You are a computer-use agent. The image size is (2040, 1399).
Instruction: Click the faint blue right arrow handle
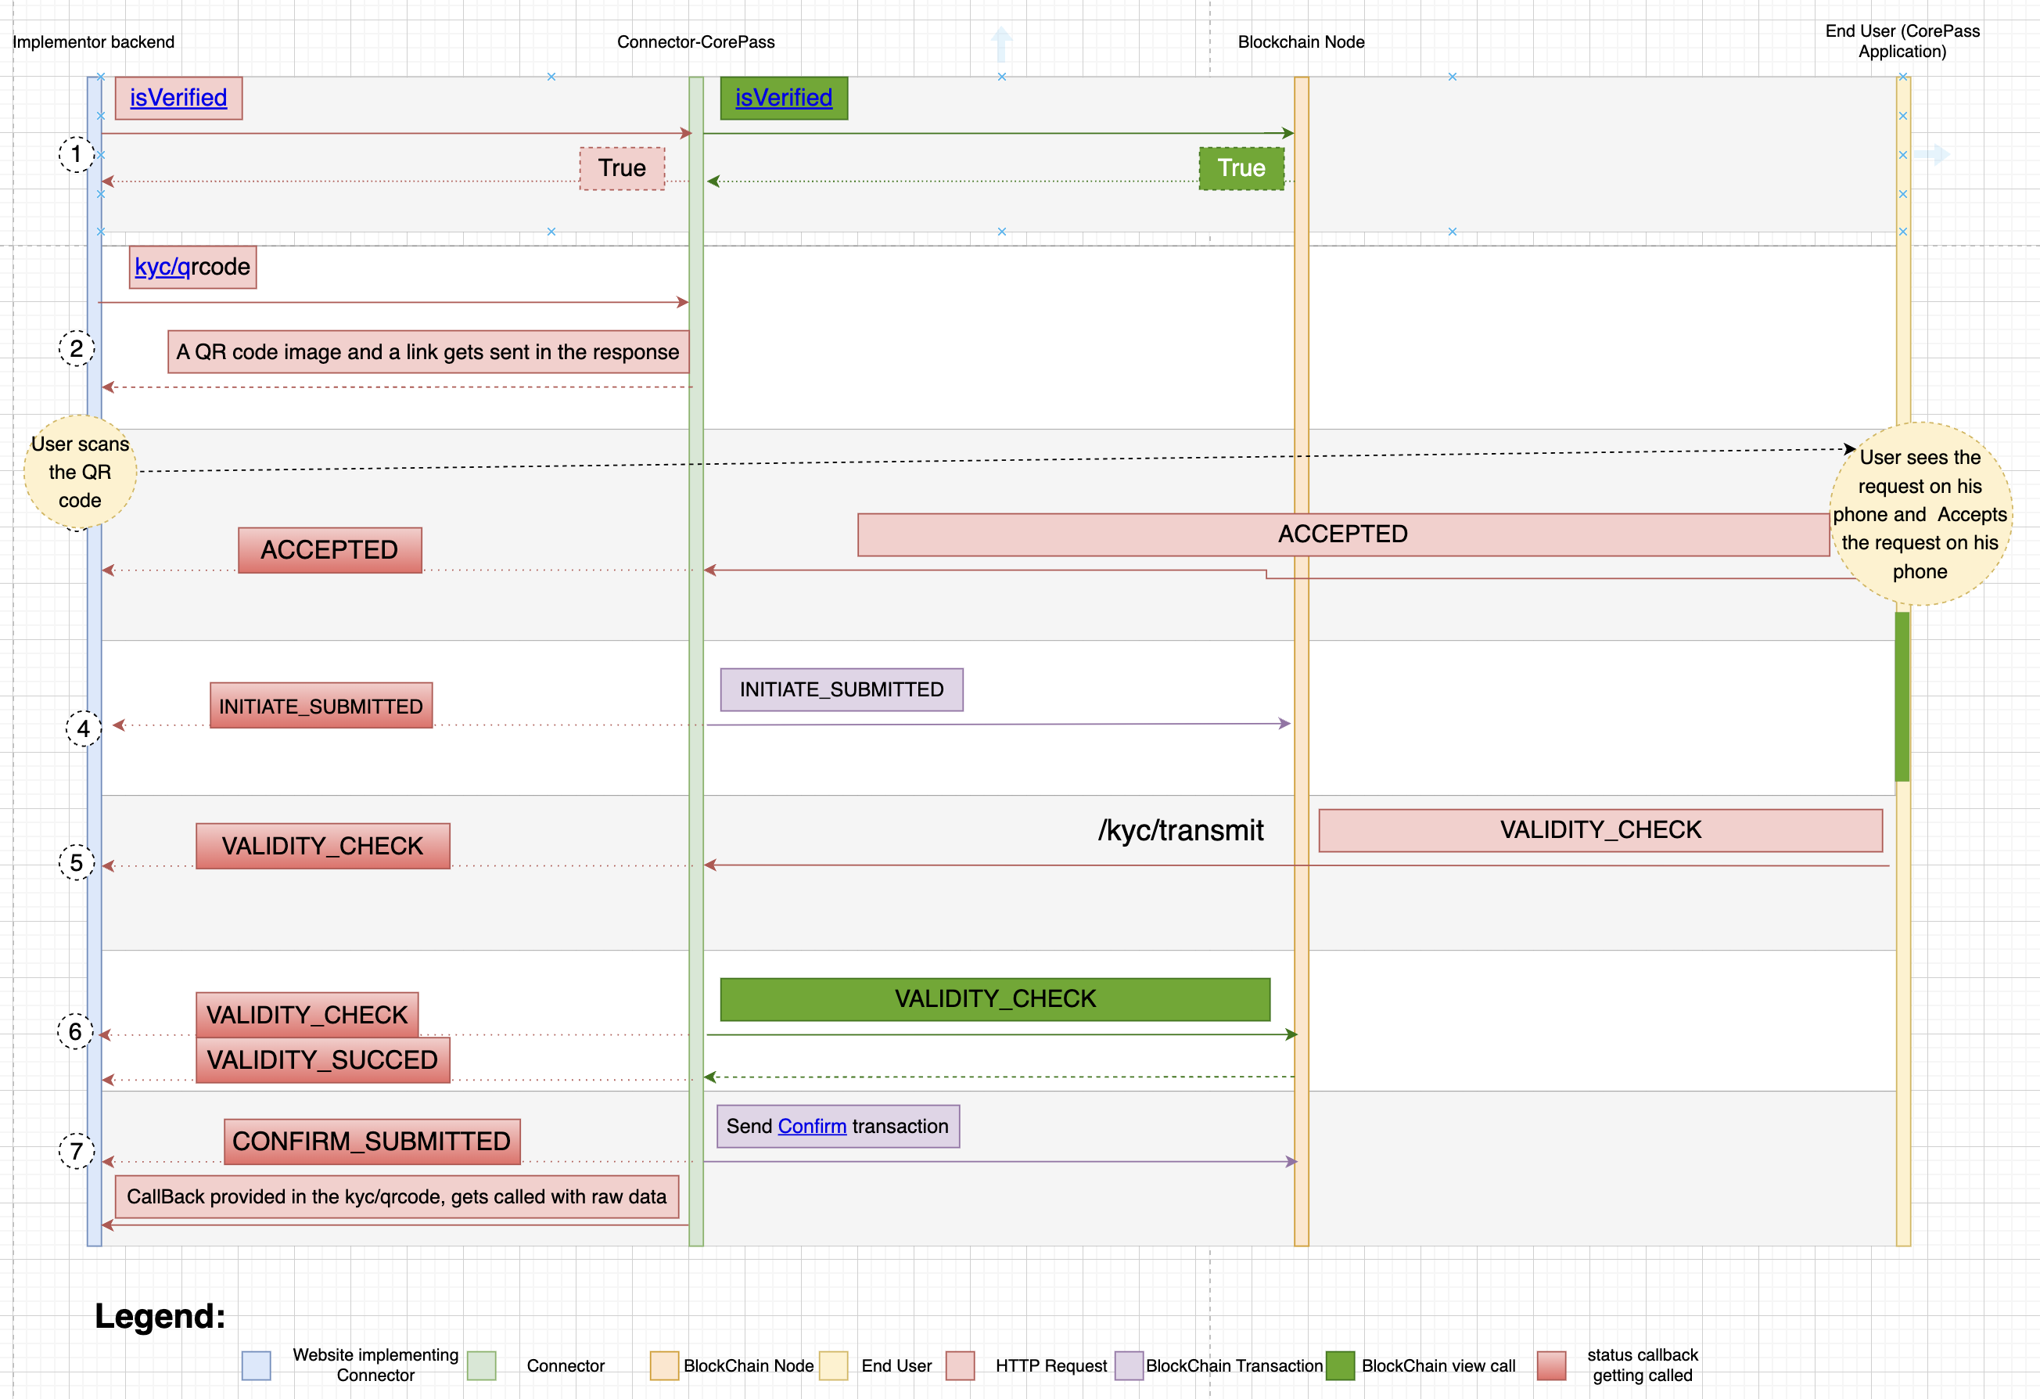(1932, 155)
